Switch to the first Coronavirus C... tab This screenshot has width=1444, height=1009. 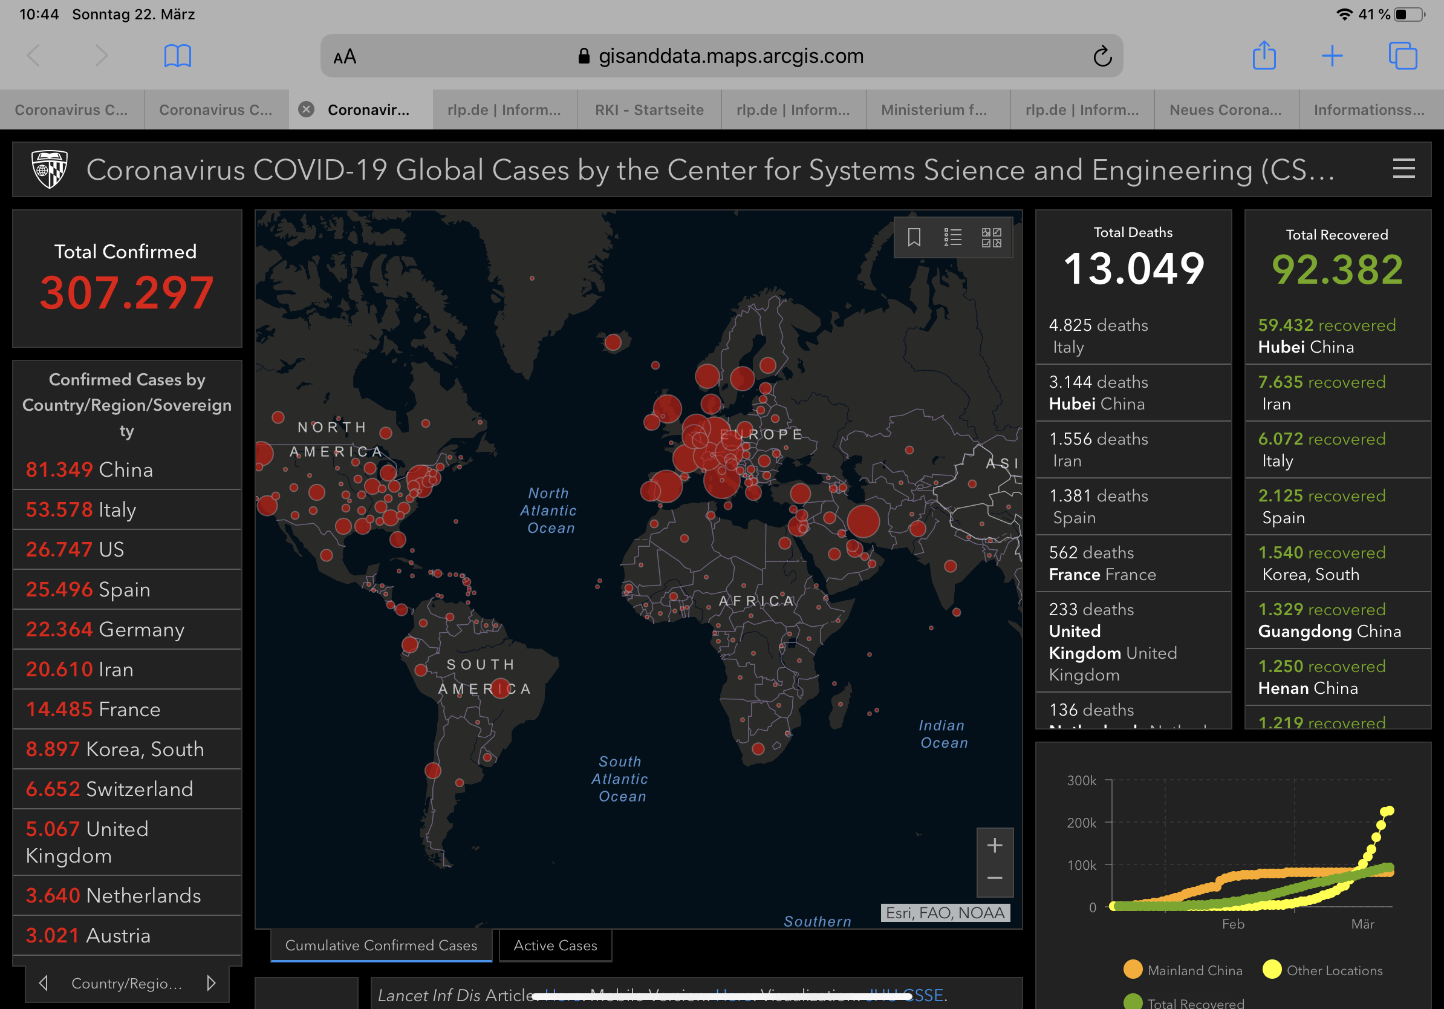(x=72, y=109)
